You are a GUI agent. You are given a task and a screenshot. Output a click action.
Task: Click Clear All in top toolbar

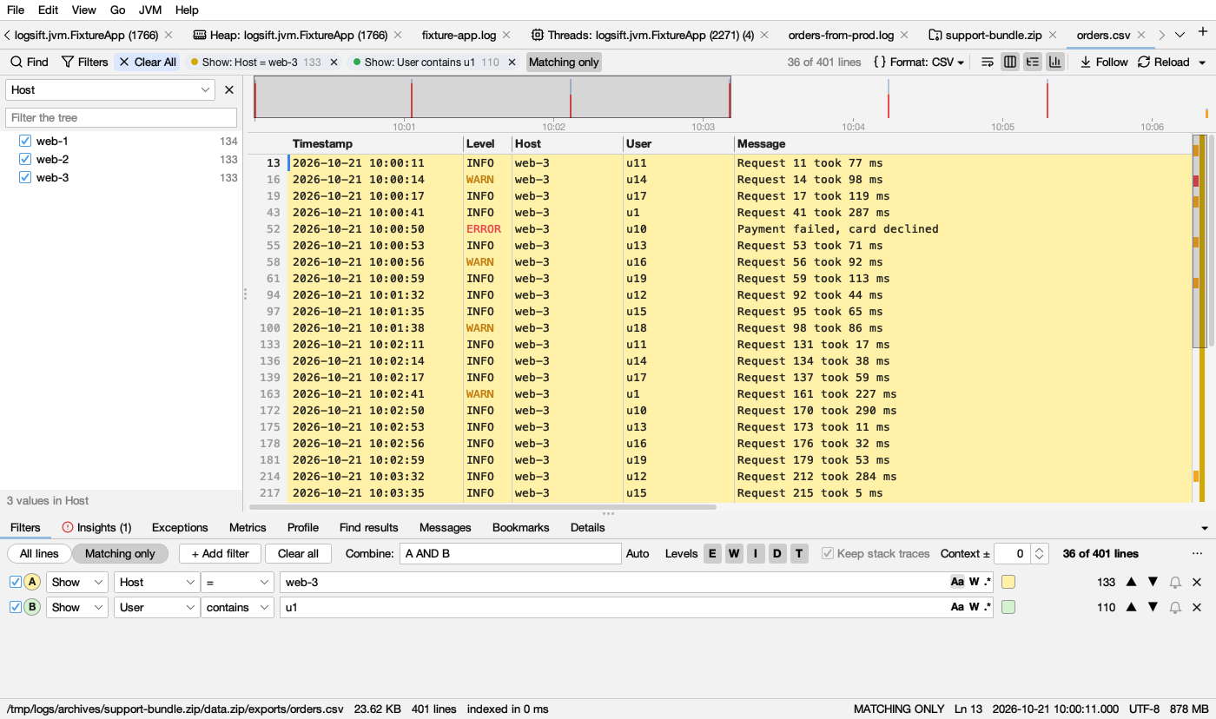[147, 62]
